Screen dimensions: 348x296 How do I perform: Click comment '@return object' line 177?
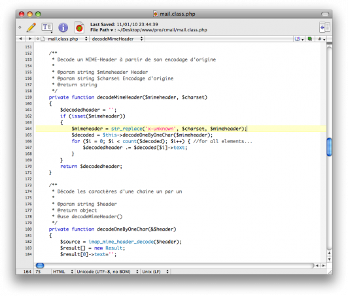(x=75, y=210)
